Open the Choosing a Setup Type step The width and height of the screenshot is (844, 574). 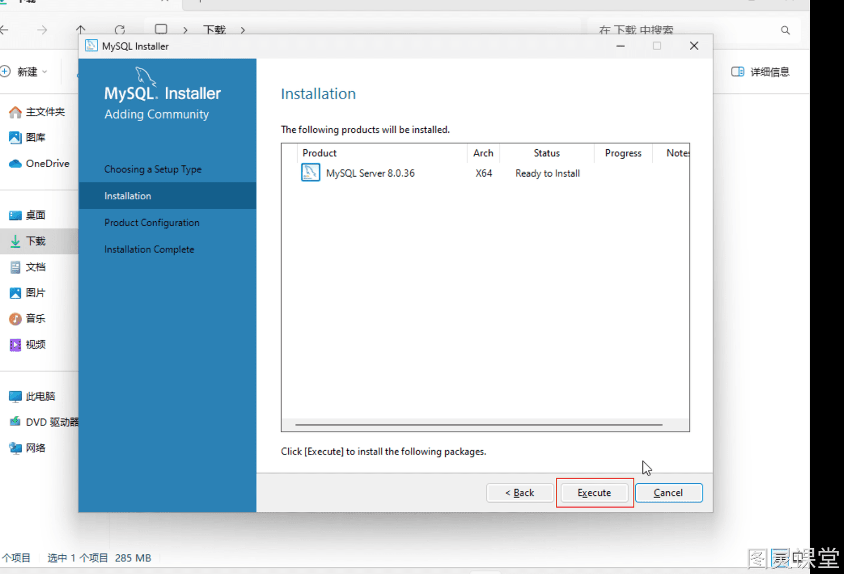tap(153, 169)
